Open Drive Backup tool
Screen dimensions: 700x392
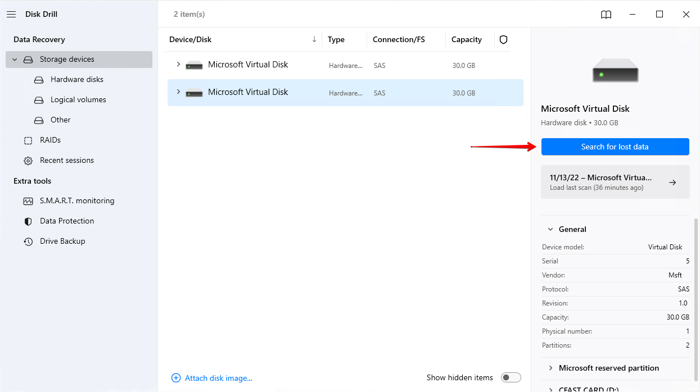tap(62, 241)
